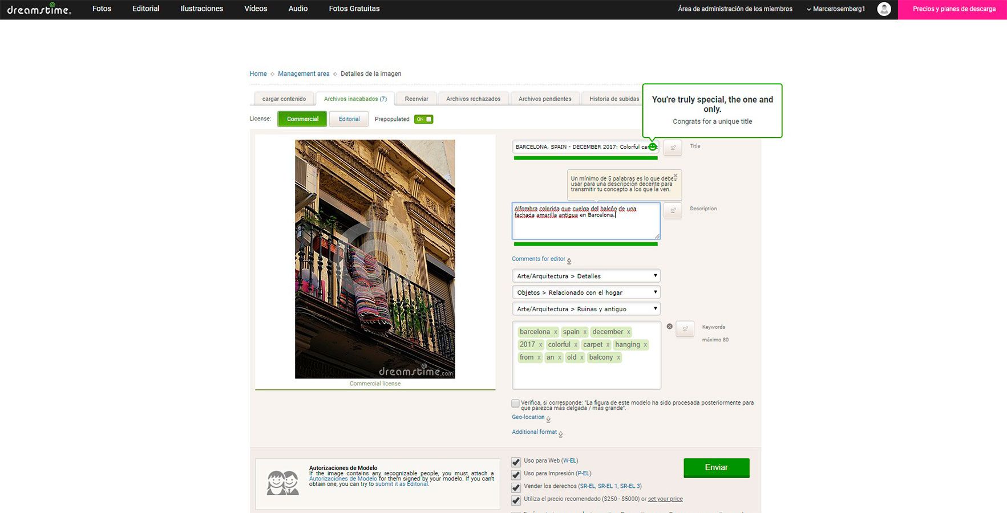Uncheck Vender los derechos option
The height and width of the screenshot is (513, 1007).
[516, 487]
